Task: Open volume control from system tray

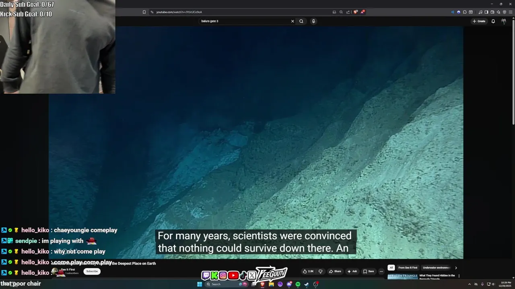Action: point(493,284)
